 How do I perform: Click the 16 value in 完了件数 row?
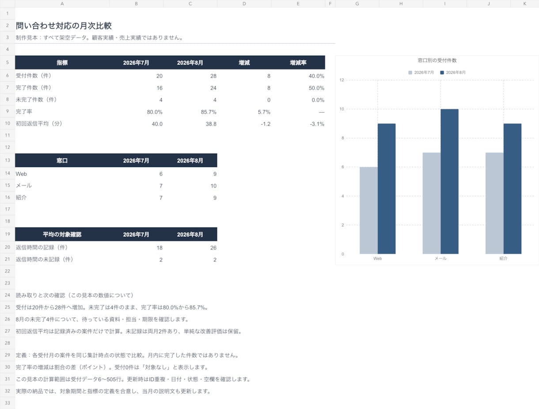(159, 88)
